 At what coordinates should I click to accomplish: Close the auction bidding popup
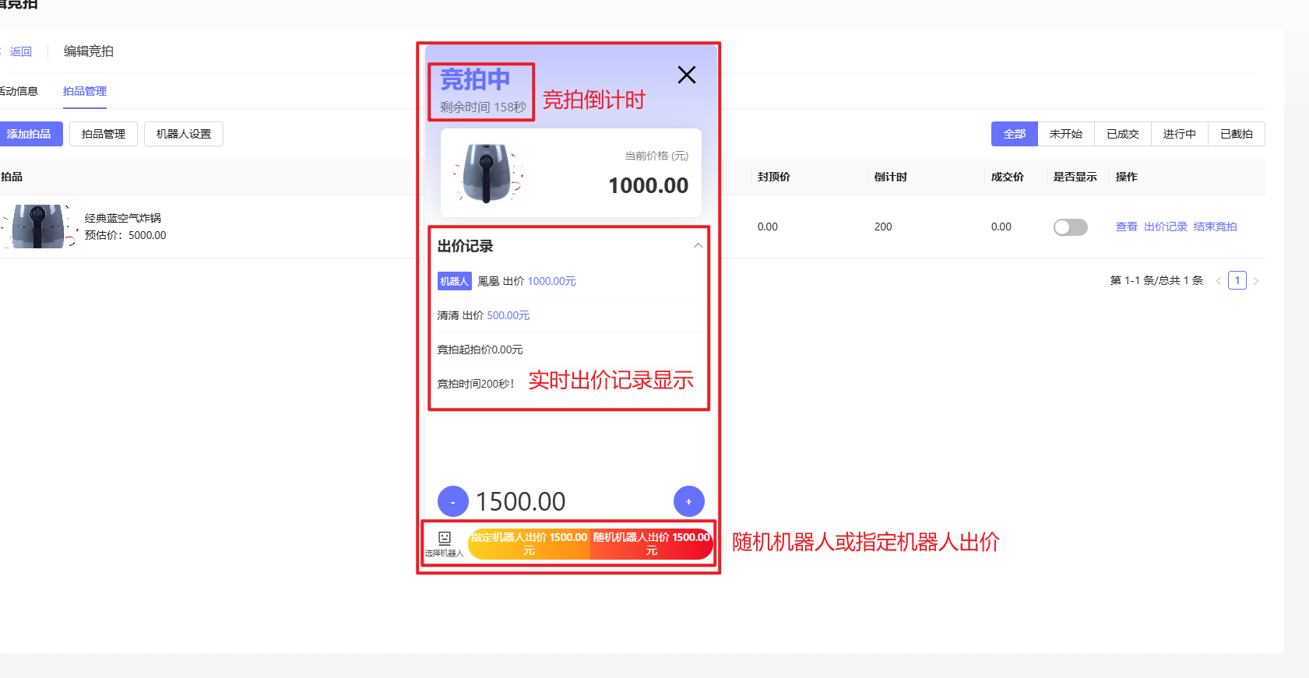686,75
